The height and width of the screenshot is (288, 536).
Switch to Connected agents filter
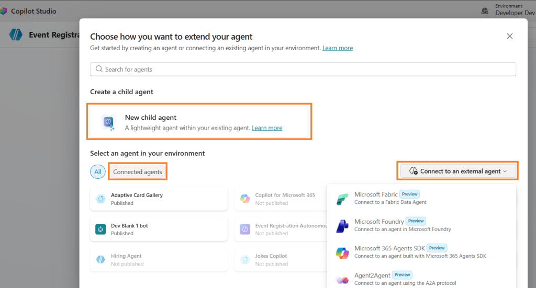(138, 172)
